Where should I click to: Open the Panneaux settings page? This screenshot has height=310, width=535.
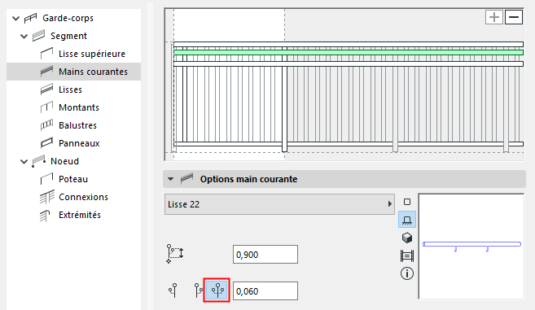tap(79, 143)
